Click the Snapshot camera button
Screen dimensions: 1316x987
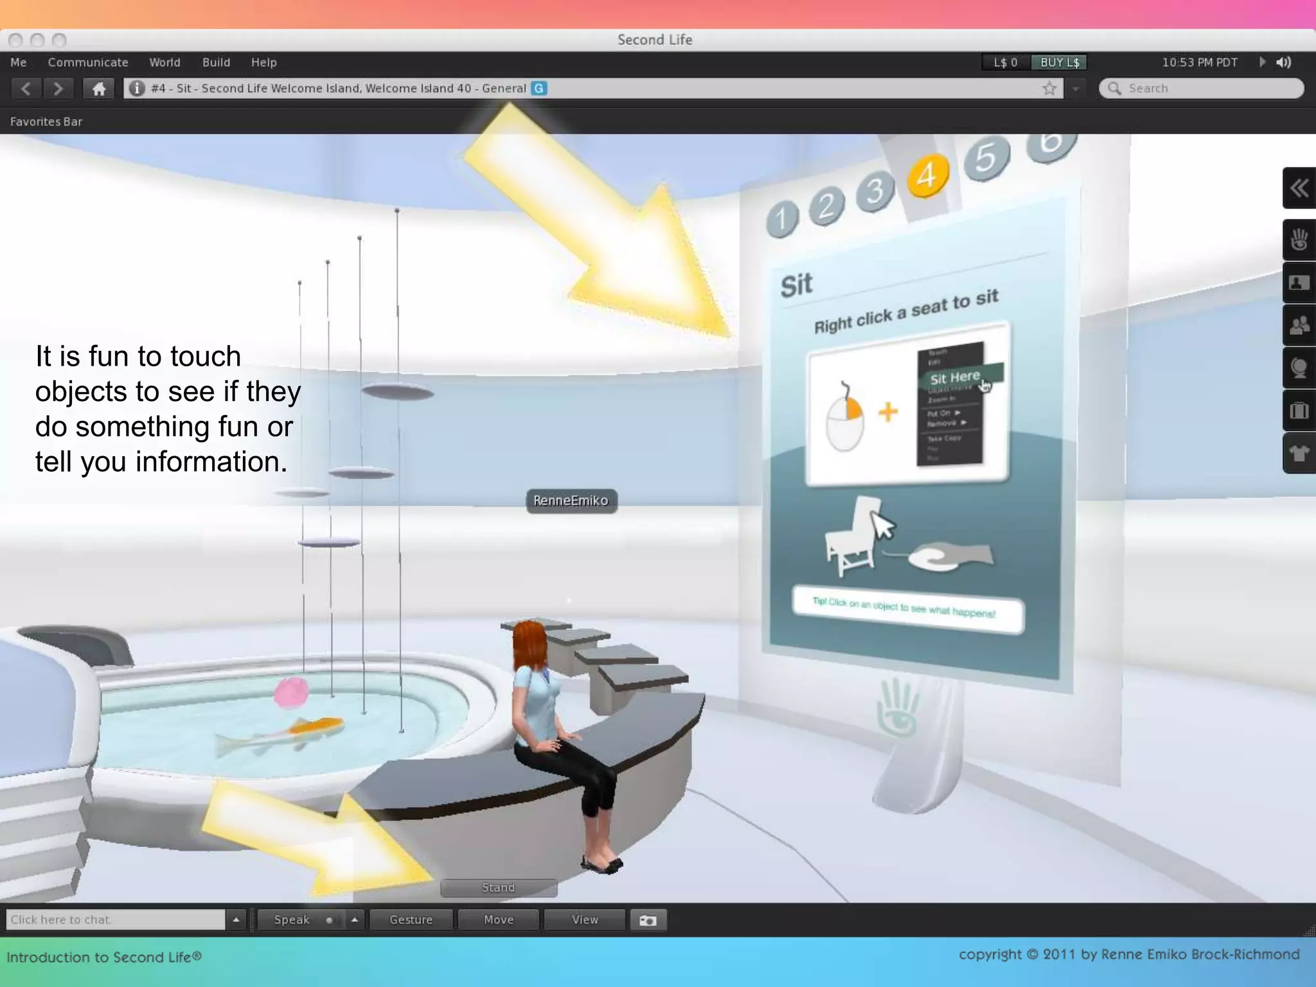648,920
